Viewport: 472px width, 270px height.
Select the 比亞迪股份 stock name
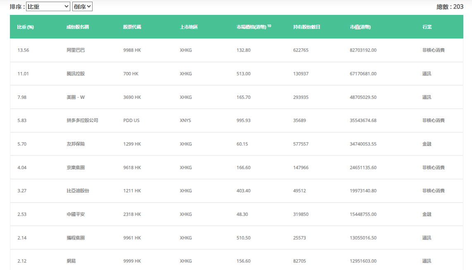coord(78,191)
